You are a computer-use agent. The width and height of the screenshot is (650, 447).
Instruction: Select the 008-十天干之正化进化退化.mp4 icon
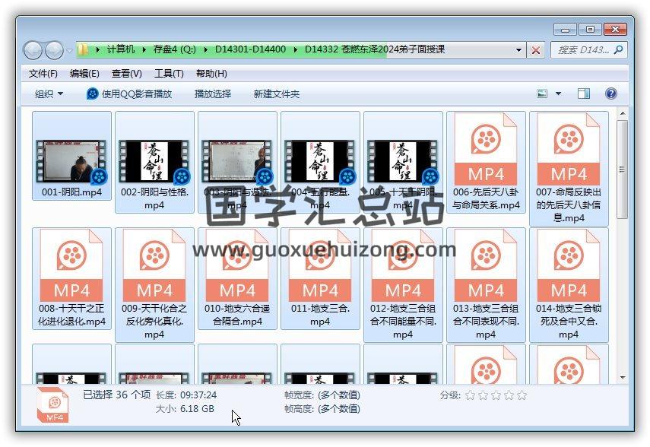click(71, 265)
